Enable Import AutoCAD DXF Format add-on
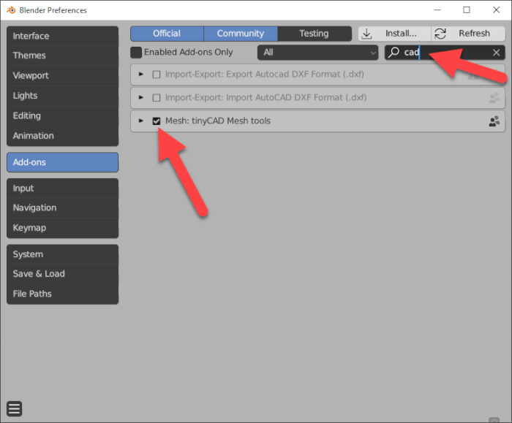The image size is (512, 423). tap(157, 98)
